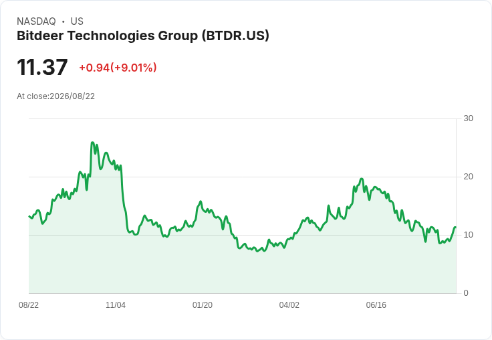Image resolution: width=492 pixels, height=340 pixels.
Task: Click the 11/04 x-axis date label
Action: pos(116,305)
